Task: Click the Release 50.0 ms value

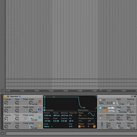Action: pos(65,115)
